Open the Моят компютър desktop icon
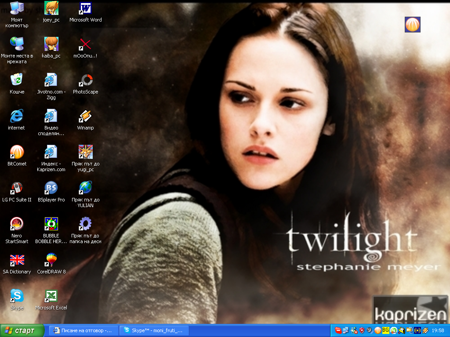The image size is (450, 337). pos(17,15)
